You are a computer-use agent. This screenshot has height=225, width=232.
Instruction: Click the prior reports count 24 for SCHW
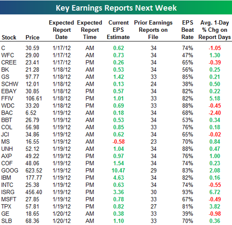pos(154,84)
